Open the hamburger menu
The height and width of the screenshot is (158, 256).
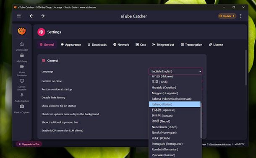(x=19, y=16)
